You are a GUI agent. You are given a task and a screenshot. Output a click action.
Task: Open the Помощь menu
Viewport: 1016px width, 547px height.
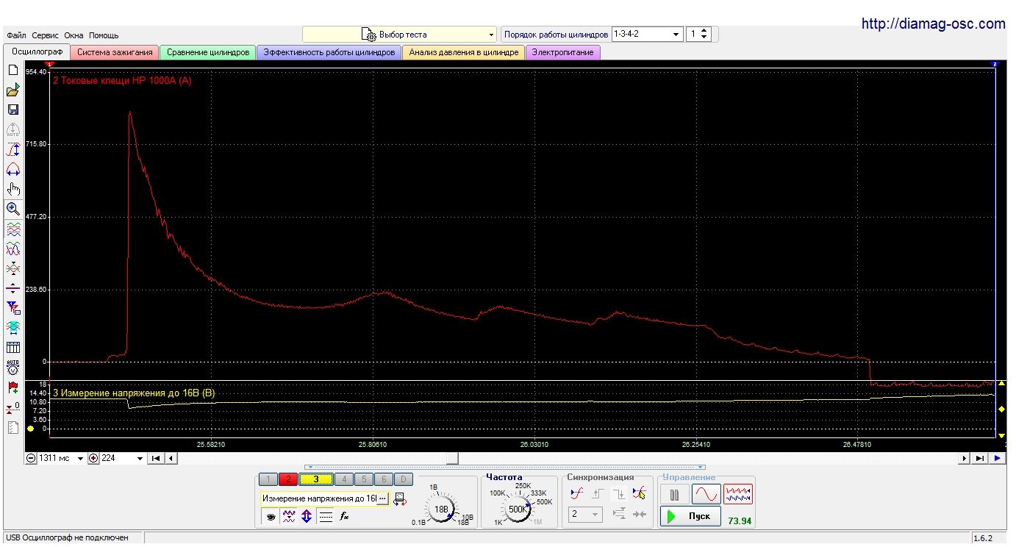tap(104, 35)
